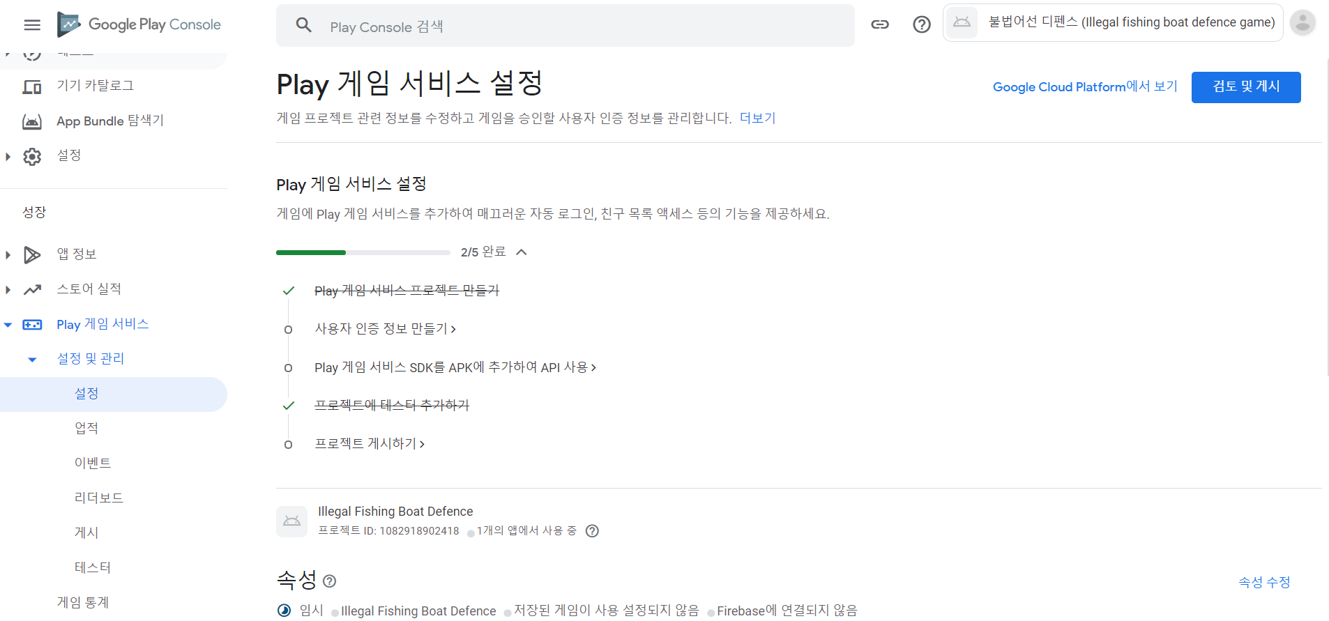Screen dimensions: 1329x621
Task: Click the Google Play Console logo
Action: pos(139,24)
